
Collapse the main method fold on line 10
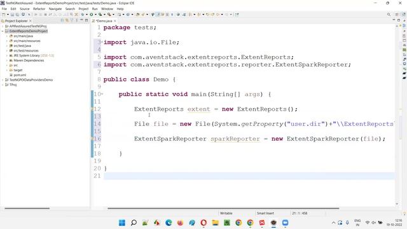point(102,94)
